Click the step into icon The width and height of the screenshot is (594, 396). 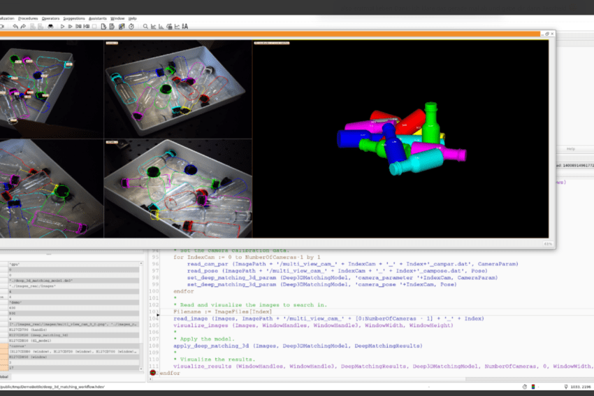point(87,27)
